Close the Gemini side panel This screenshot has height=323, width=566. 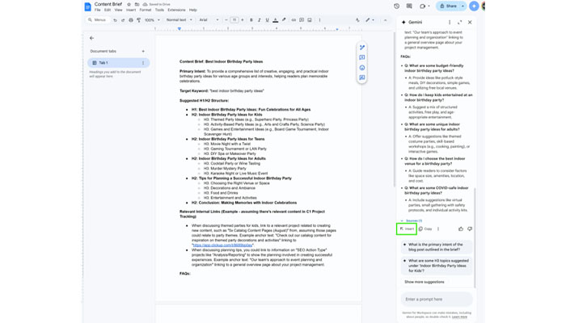point(470,22)
